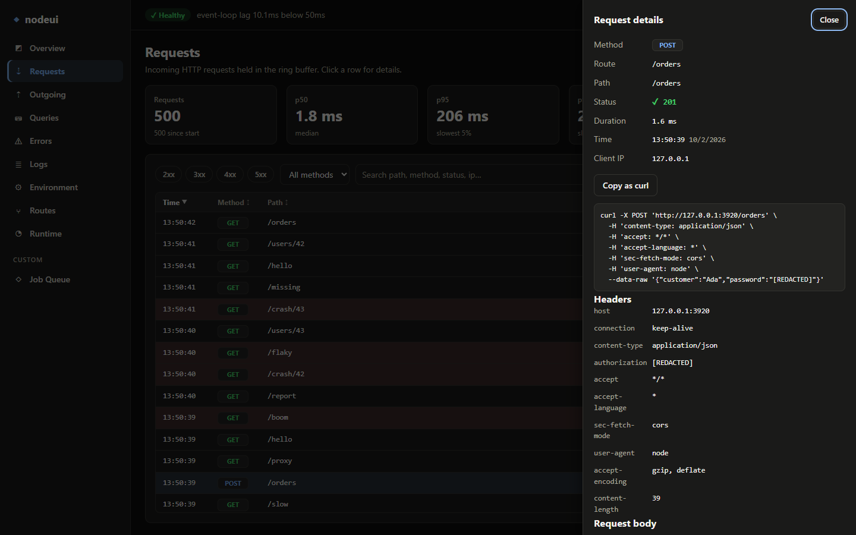Screen dimensions: 856x535
Task: Click the Job Queue diamond icon
Action: [18, 279]
